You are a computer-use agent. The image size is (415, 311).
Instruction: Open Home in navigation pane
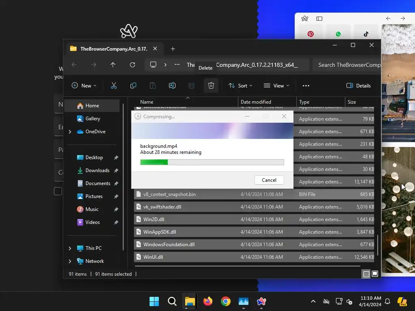92,106
